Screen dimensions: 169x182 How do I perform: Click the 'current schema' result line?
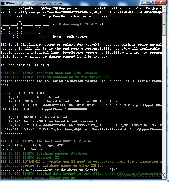[59, 170]
